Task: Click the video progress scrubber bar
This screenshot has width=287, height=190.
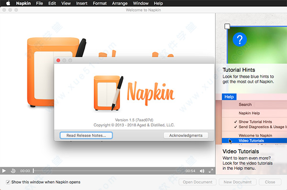Action: (108, 171)
